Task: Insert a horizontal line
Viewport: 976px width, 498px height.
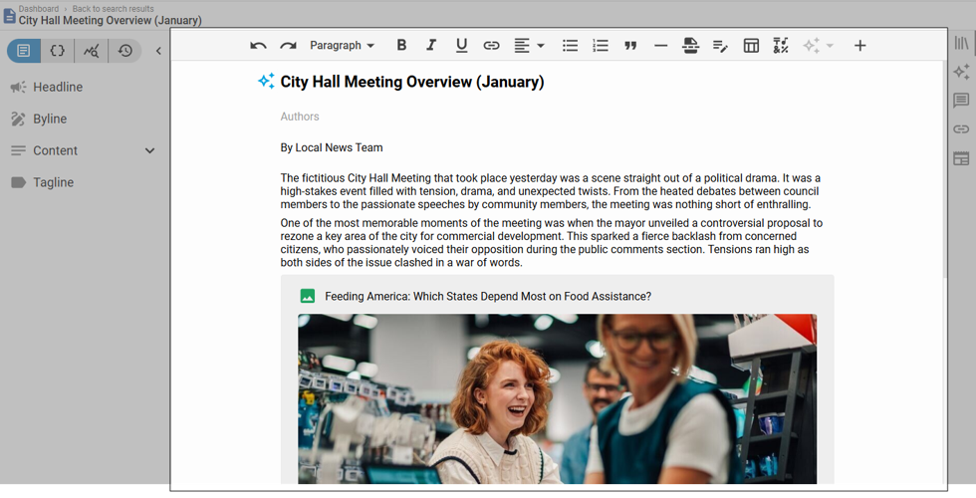Action: (x=661, y=46)
